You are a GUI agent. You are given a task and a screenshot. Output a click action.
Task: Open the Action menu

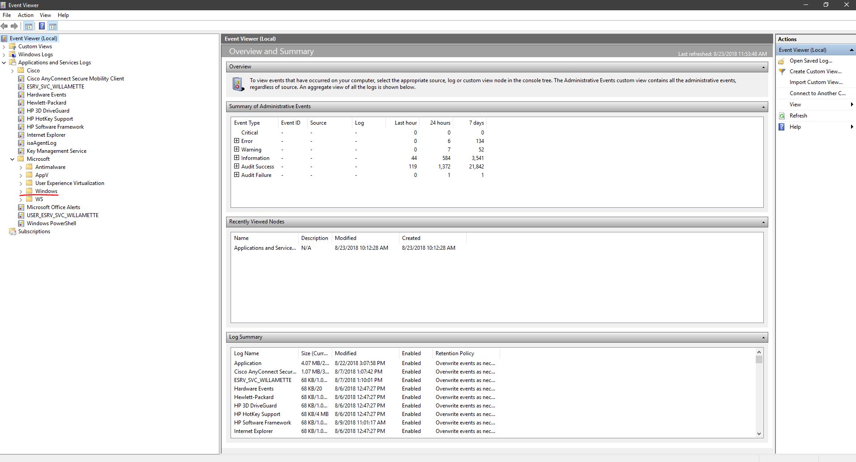(x=26, y=15)
